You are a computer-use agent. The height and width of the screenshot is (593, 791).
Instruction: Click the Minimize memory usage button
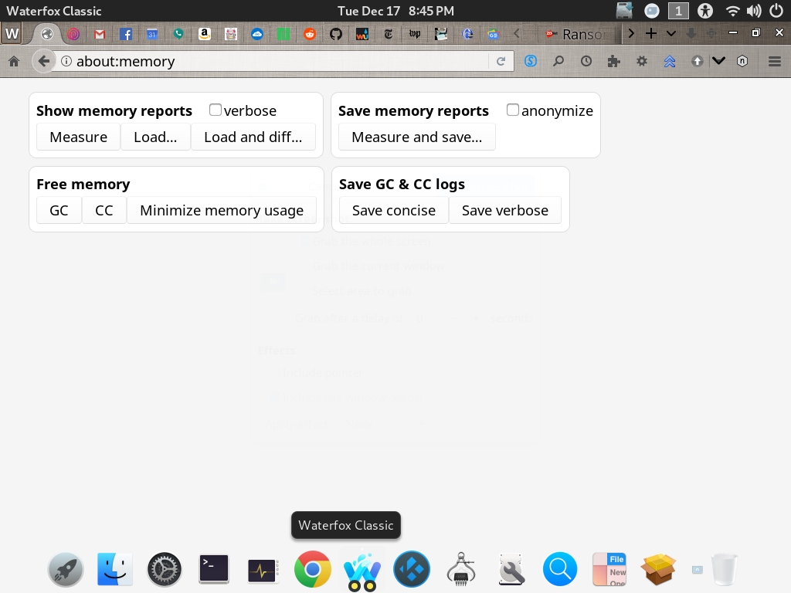point(222,209)
